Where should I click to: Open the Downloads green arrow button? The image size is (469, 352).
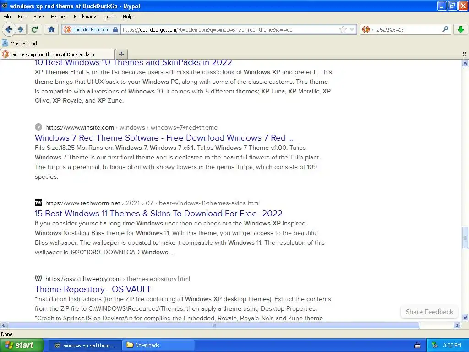click(461, 29)
